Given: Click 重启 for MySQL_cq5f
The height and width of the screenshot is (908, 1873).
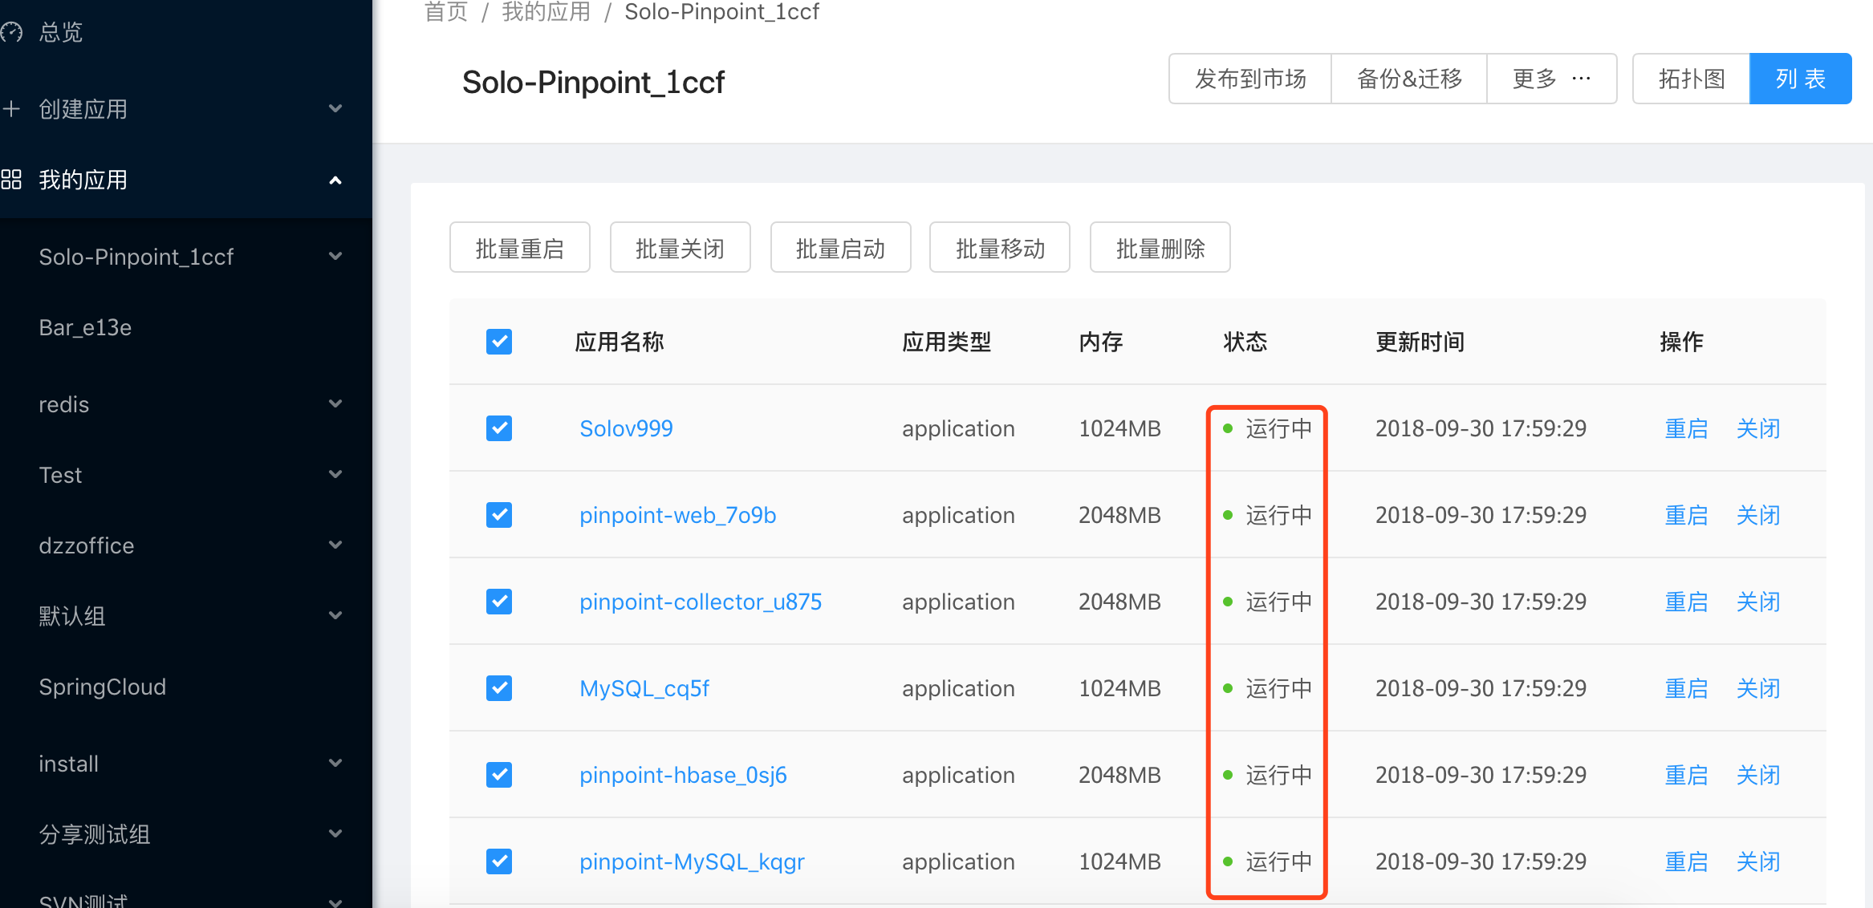Looking at the screenshot, I should tap(1686, 688).
